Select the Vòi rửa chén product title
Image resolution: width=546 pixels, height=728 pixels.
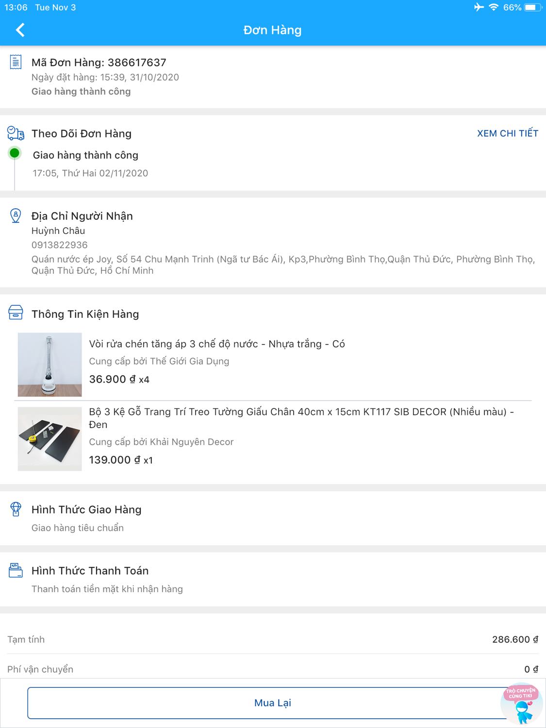pyautogui.click(x=216, y=344)
